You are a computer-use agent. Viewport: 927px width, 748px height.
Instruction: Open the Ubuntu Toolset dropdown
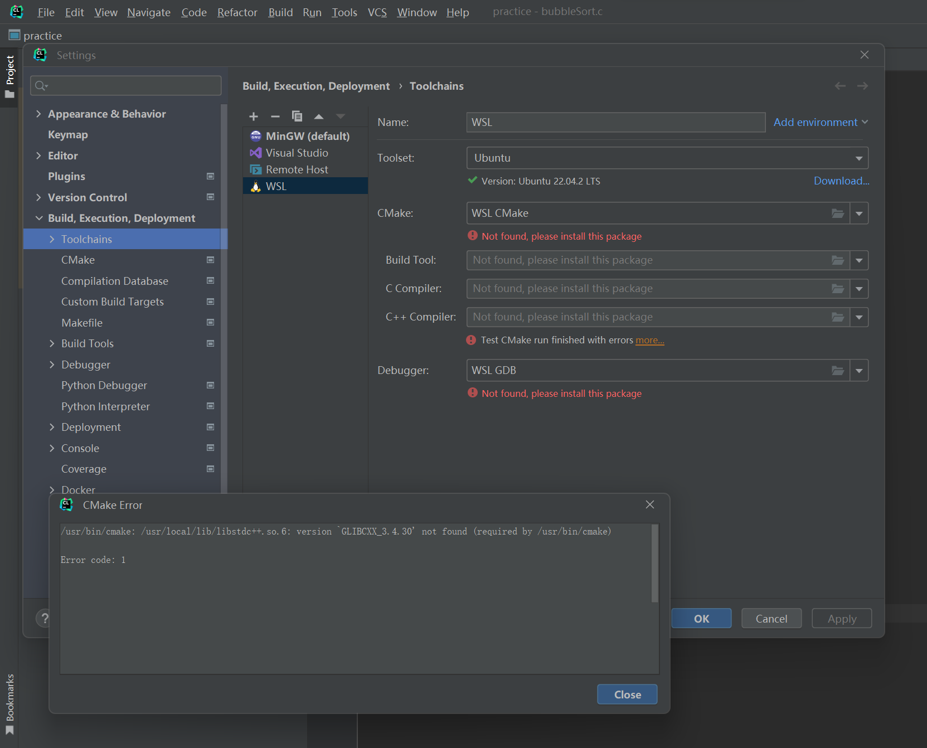(x=858, y=158)
